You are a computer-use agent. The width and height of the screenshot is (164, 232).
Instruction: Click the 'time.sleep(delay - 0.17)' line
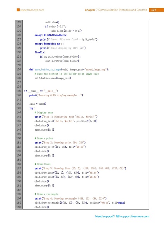pos(66,31)
